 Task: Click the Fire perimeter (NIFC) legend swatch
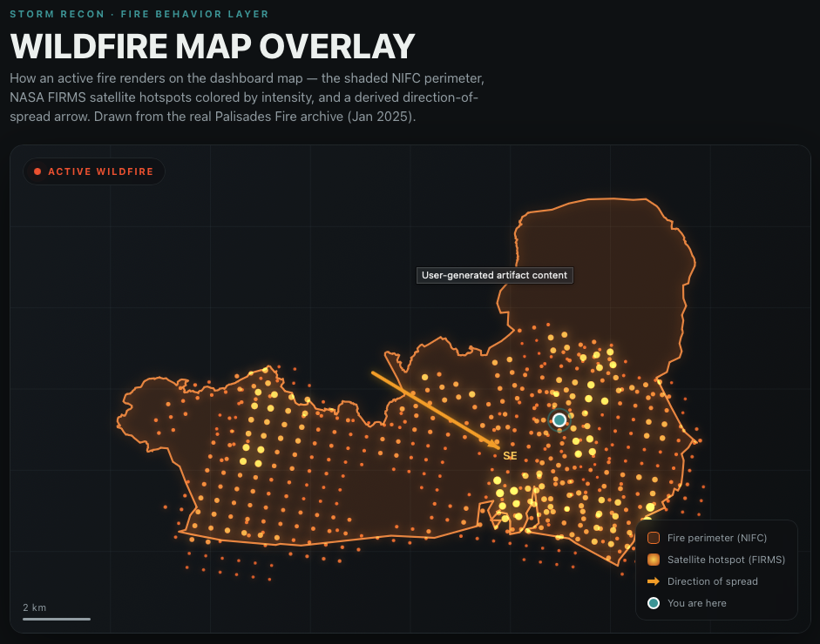click(654, 538)
